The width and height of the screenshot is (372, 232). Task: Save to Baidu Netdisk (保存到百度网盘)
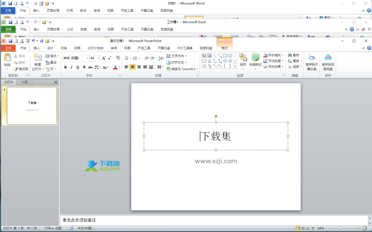(x=328, y=62)
